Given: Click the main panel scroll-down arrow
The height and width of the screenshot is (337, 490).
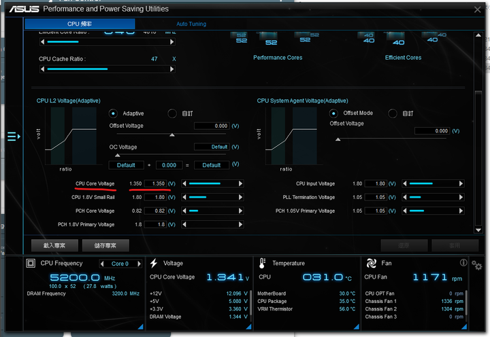Looking at the screenshot, I should pos(478,230).
